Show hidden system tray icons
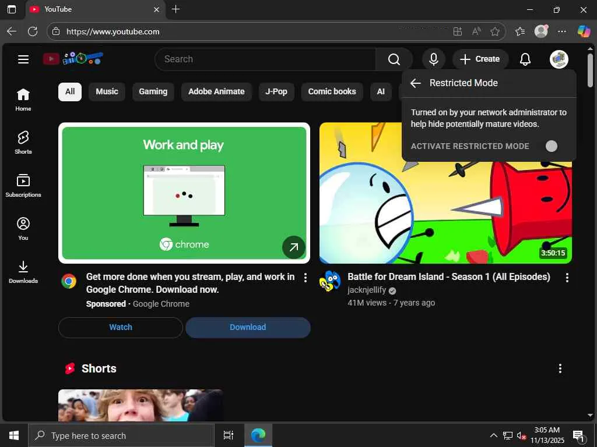Viewport: 597px width, 447px height. (x=493, y=435)
